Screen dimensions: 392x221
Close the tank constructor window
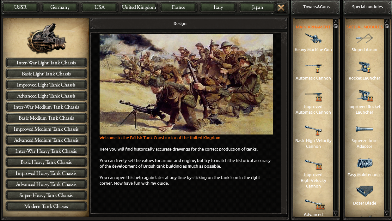281,8
